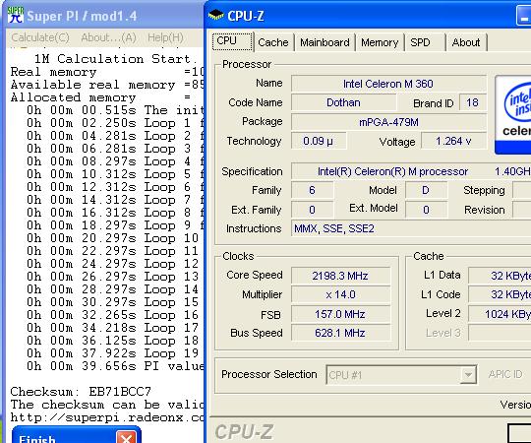The height and width of the screenshot is (443, 531).
Task: Click the Loop 1 line at 02.250s
Action: (x=115, y=123)
